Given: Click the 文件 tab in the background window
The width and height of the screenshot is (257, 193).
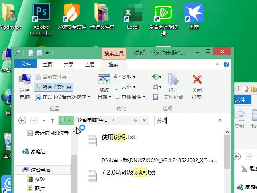Looking at the screenshot, I should click(x=243, y=99).
